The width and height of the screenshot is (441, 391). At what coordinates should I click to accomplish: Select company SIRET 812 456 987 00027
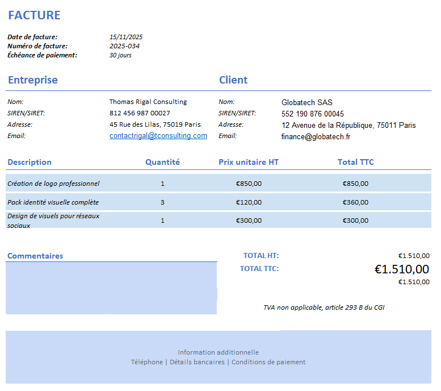(x=140, y=113)
